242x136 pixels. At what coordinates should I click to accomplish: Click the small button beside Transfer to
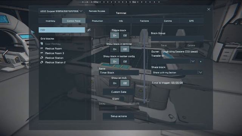click(x=200, y=62)
